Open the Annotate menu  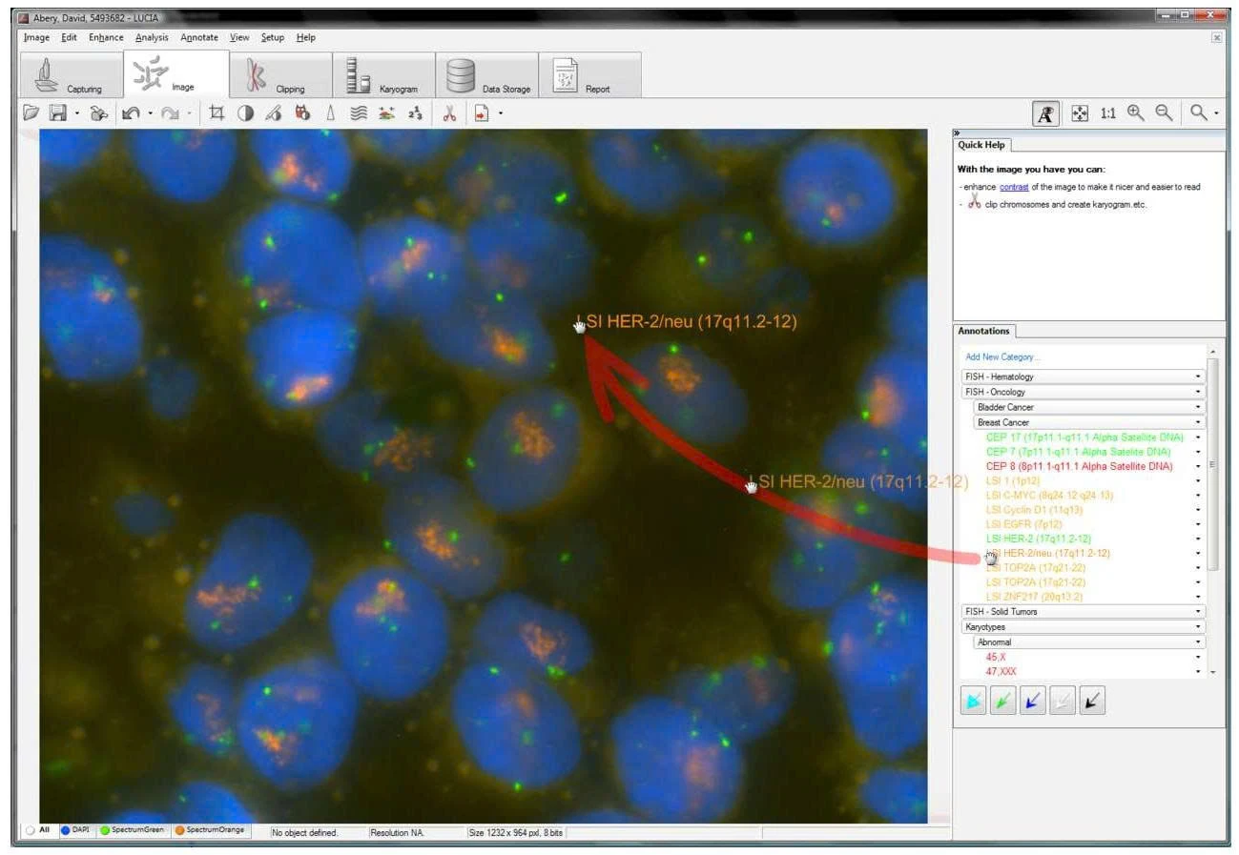click(x=199, y=37)
